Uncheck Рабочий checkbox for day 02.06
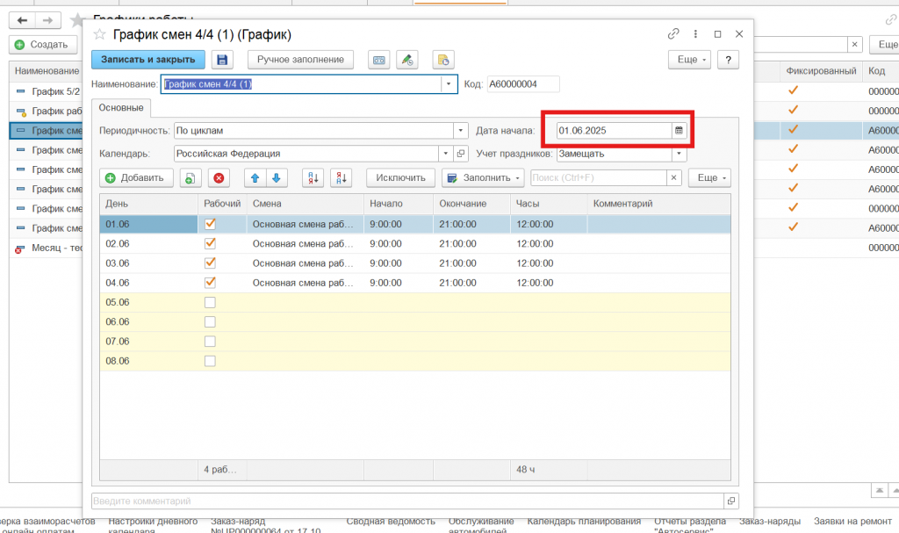899x533 pixels. click(x=210, y=243)
